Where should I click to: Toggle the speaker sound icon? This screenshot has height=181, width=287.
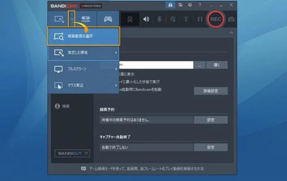[x=146, y=19]
